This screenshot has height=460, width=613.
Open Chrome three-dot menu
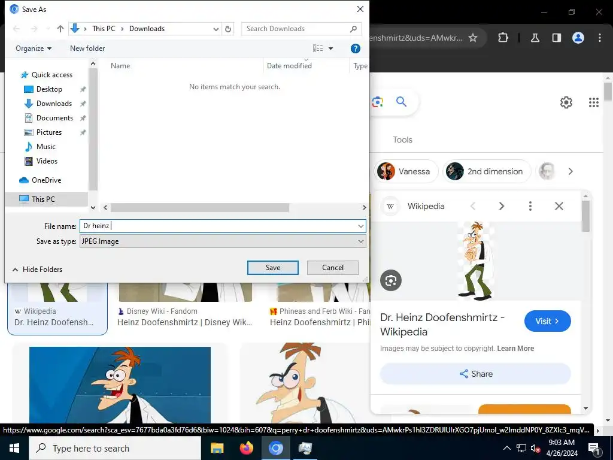click(600, 38)
